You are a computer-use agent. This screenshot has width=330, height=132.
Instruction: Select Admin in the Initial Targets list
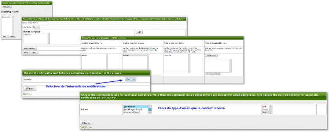coord(27,34)
